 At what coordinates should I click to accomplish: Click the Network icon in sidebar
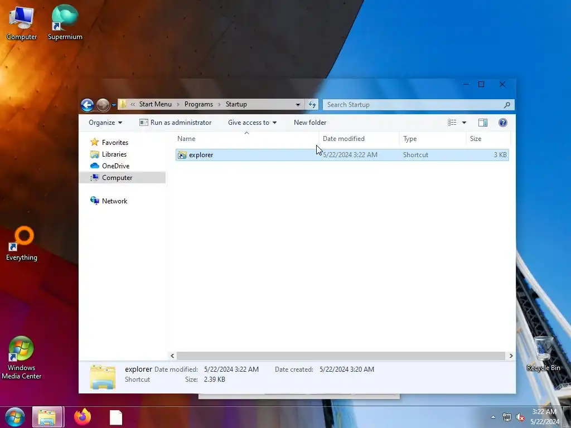(95, 201)
